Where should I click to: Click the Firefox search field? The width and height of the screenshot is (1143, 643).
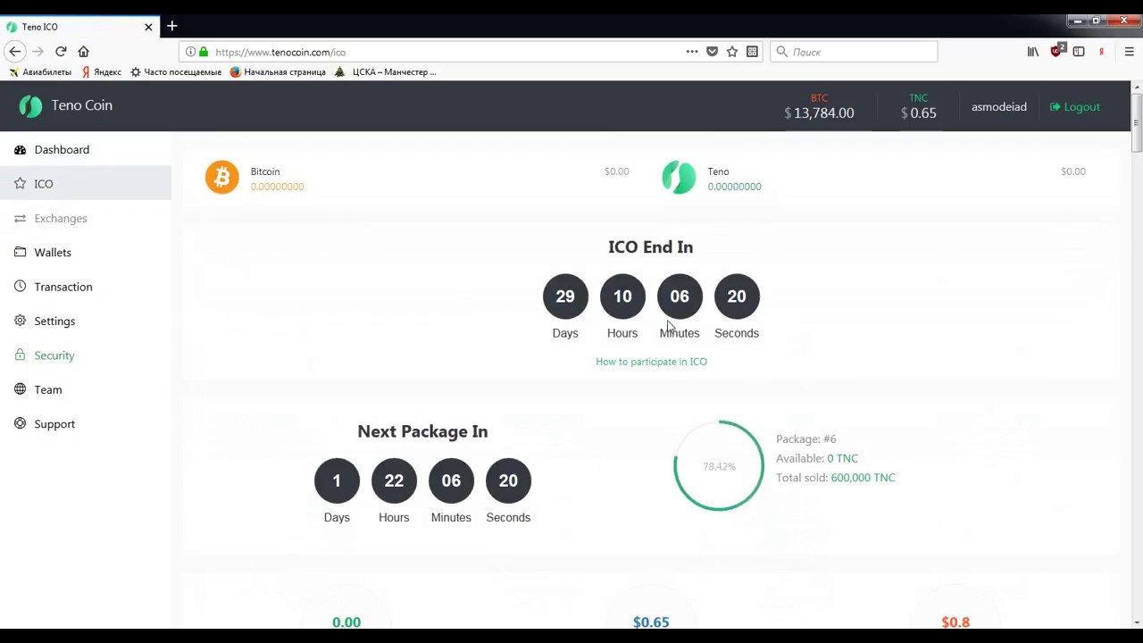point(854,52)
